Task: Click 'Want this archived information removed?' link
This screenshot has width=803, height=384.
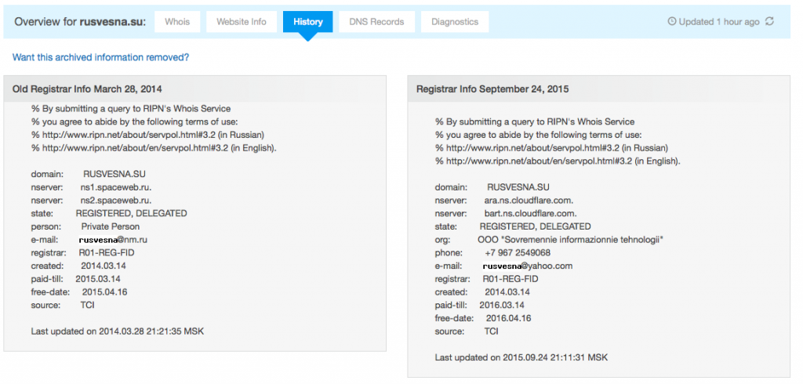Action: 100,57
